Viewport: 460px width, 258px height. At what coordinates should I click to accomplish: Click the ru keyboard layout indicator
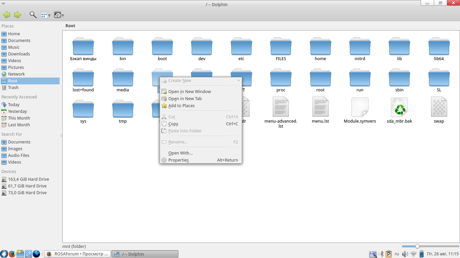(397, 254)
